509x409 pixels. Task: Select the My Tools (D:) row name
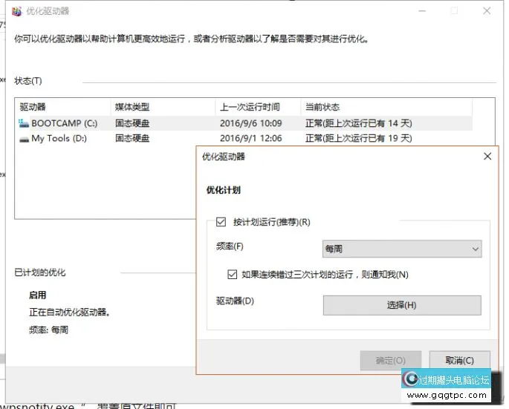pyautogui.click(x=59, y=139)
